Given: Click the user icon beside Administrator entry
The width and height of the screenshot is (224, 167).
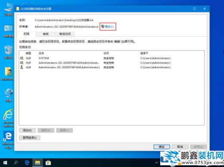Looking at the screenshot, I should coord(22,67).
